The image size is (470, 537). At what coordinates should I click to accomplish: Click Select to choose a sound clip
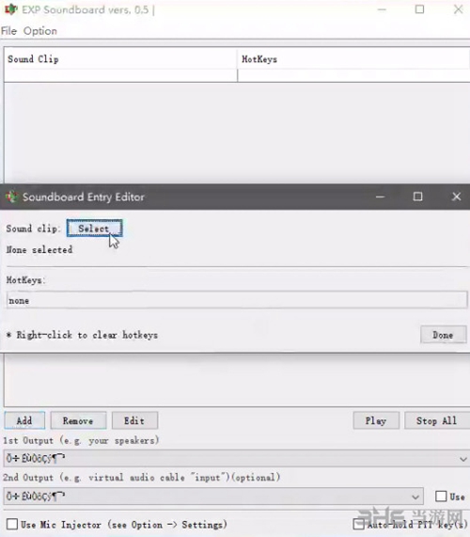pyautogui.click(x=95, y=229)
